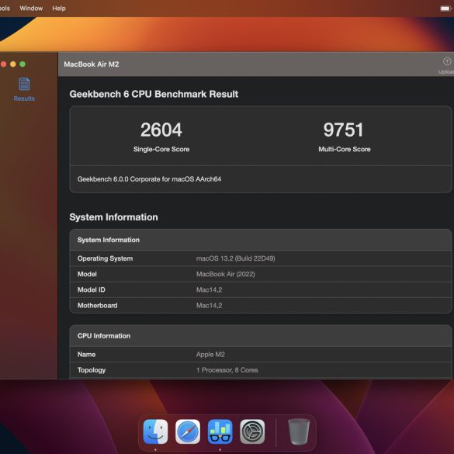Click the CPU Name row Apple M2
This screenshot has height=454, width=454.
(x=261, y=355)
